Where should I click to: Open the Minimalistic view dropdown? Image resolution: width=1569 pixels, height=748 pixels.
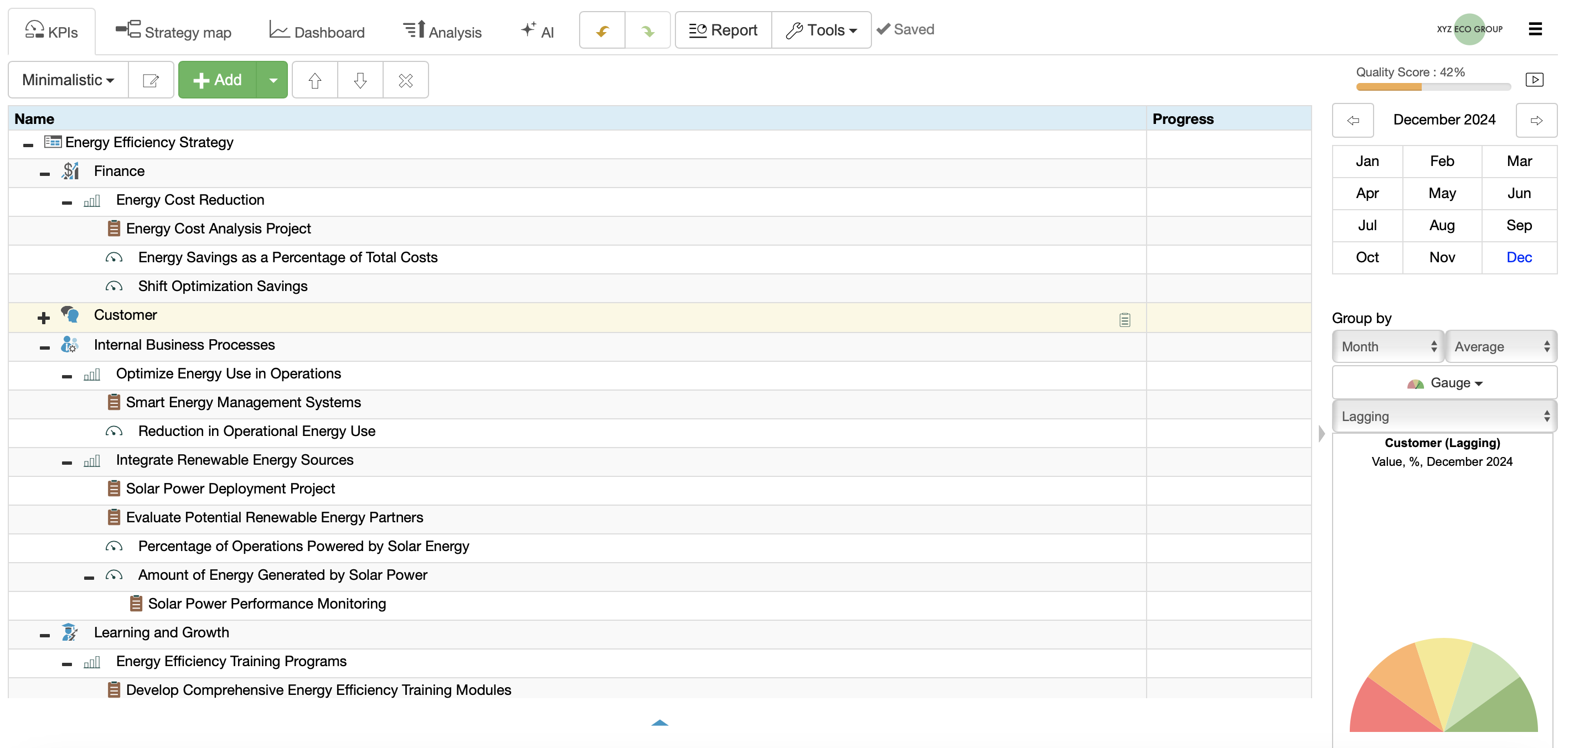[x=68, y=80]
